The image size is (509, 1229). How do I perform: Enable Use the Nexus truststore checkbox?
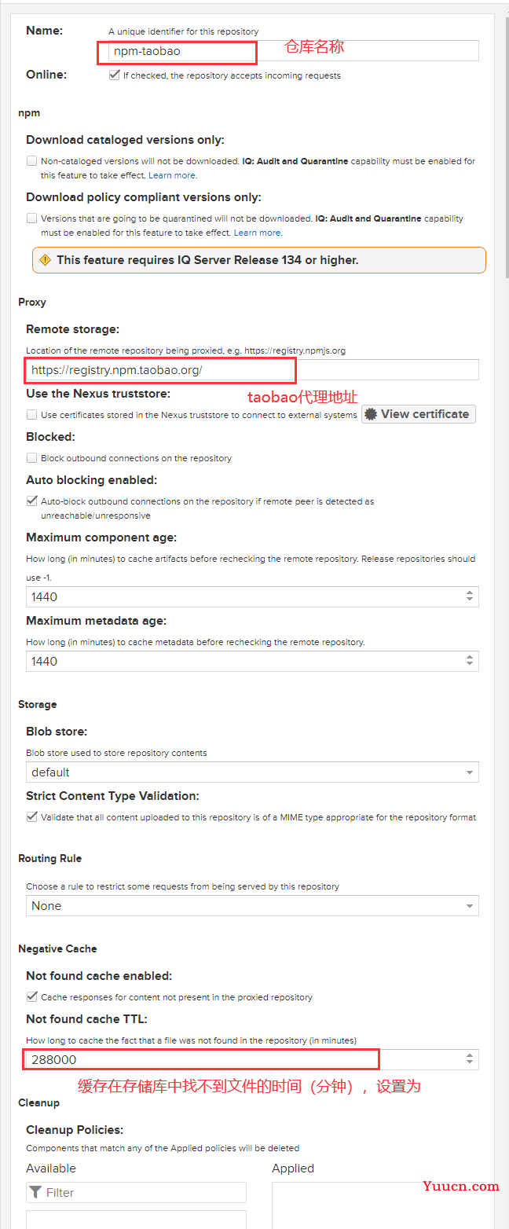coord(31,414)
